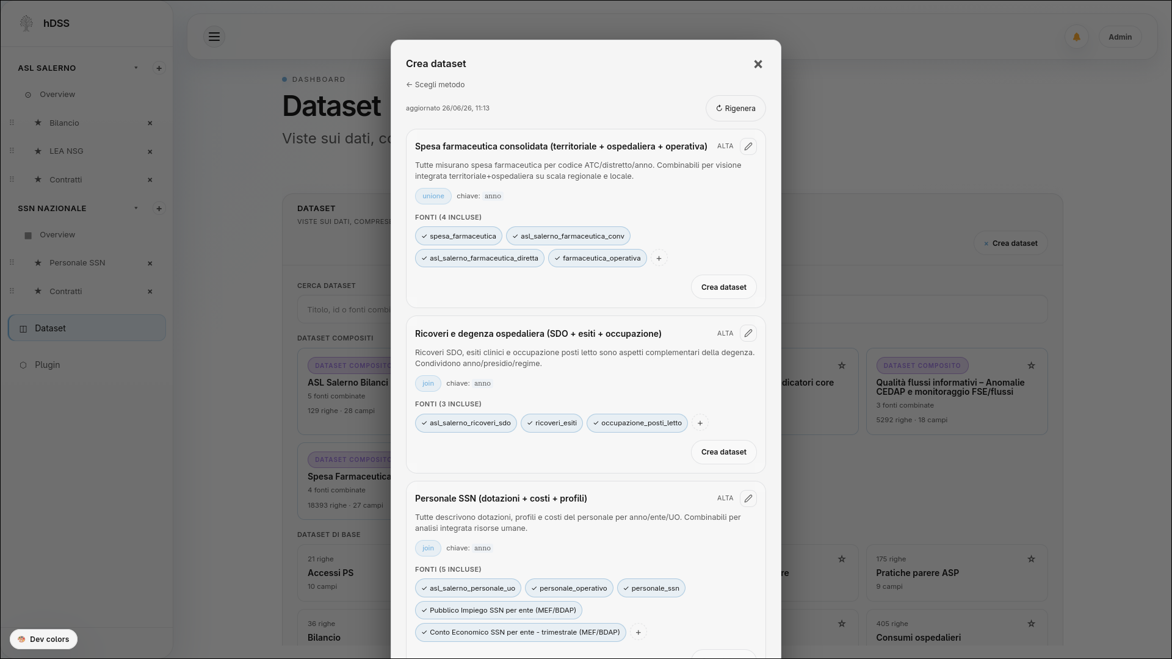
Task: Deselect the personale_ssn source chip
Action: (x=651, y=589)
